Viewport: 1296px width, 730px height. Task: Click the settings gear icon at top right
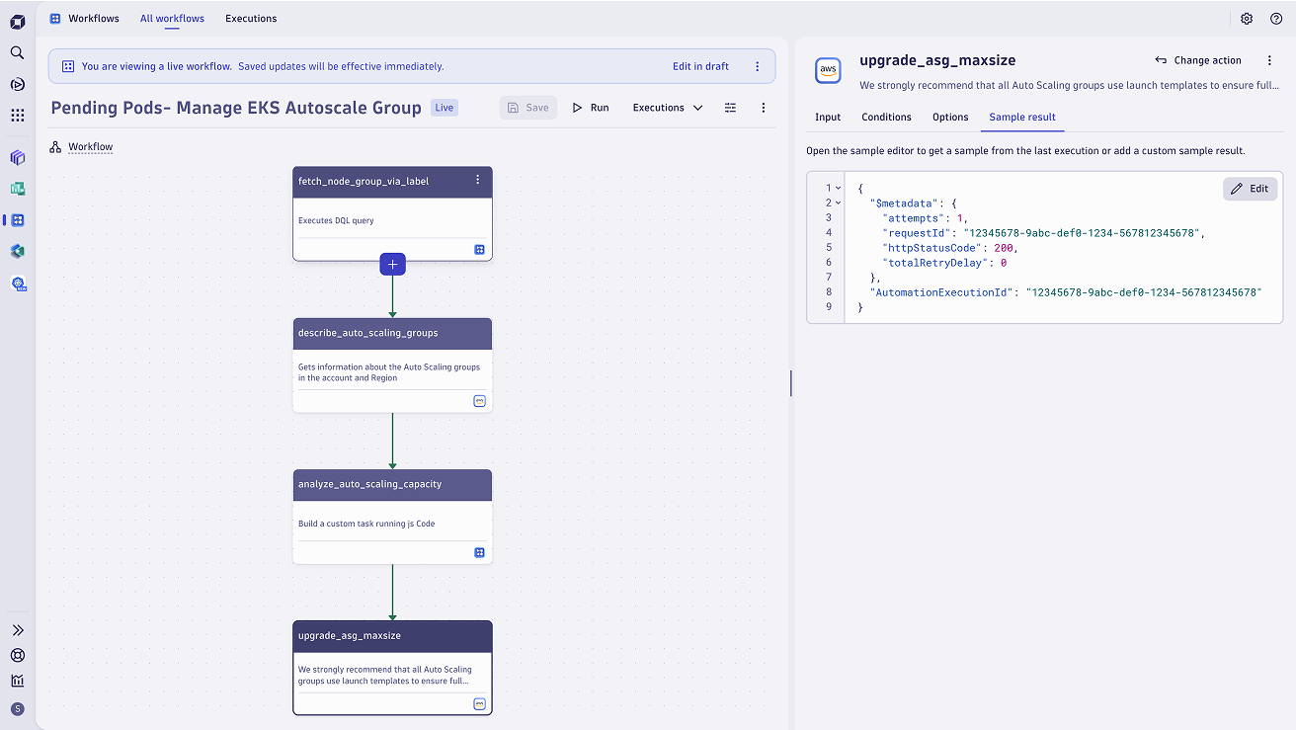(1247, 19)
